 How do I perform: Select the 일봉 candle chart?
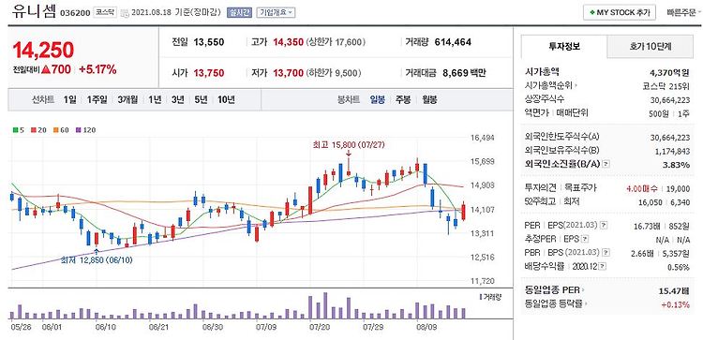click(x=377, y=99)
